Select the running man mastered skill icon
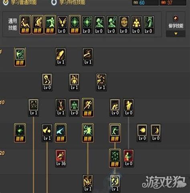This screenshot has height=193, width=190. (x=88, y=107)
